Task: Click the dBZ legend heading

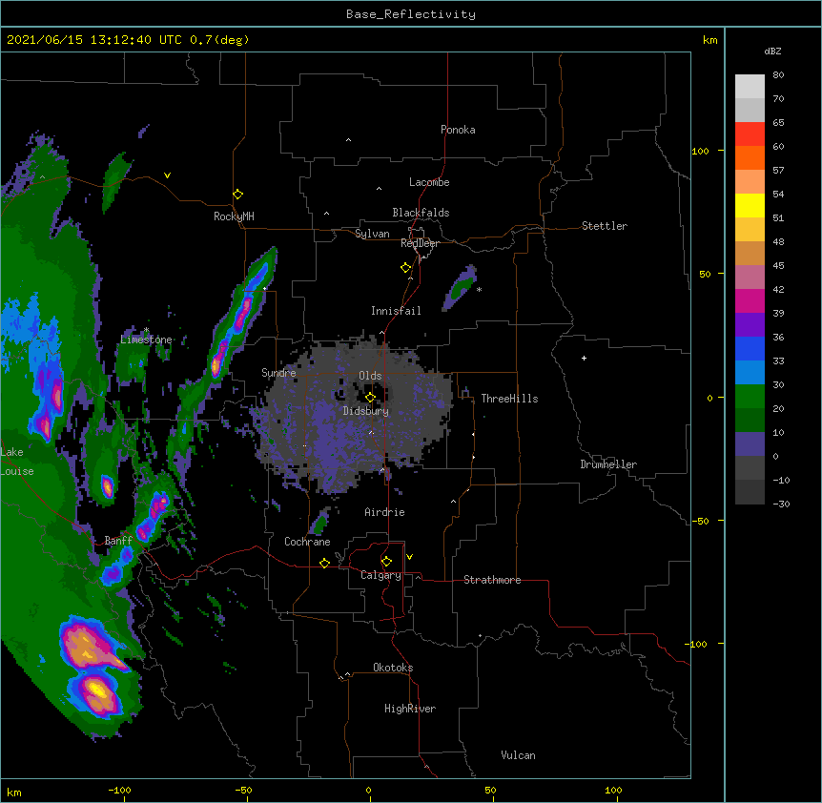Action: (772, 51)
